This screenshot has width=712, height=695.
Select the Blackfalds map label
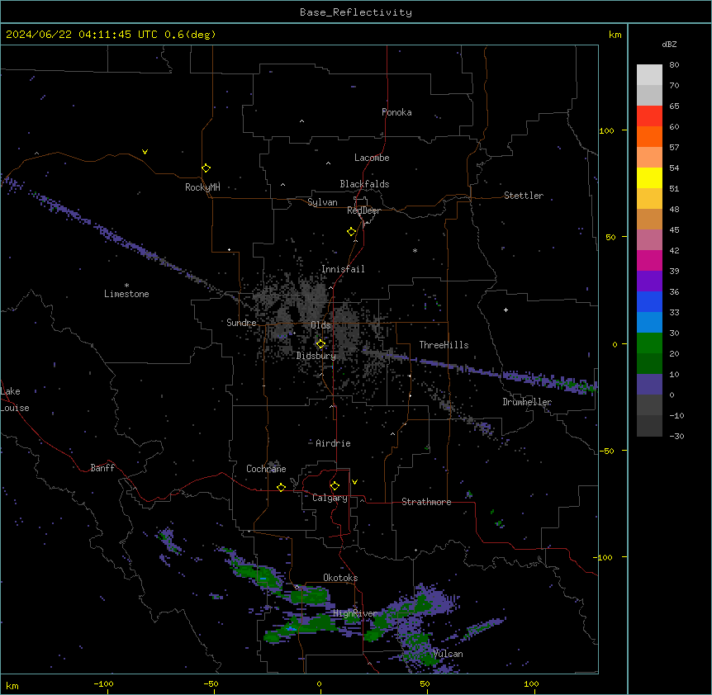click(x=364, y=184)
